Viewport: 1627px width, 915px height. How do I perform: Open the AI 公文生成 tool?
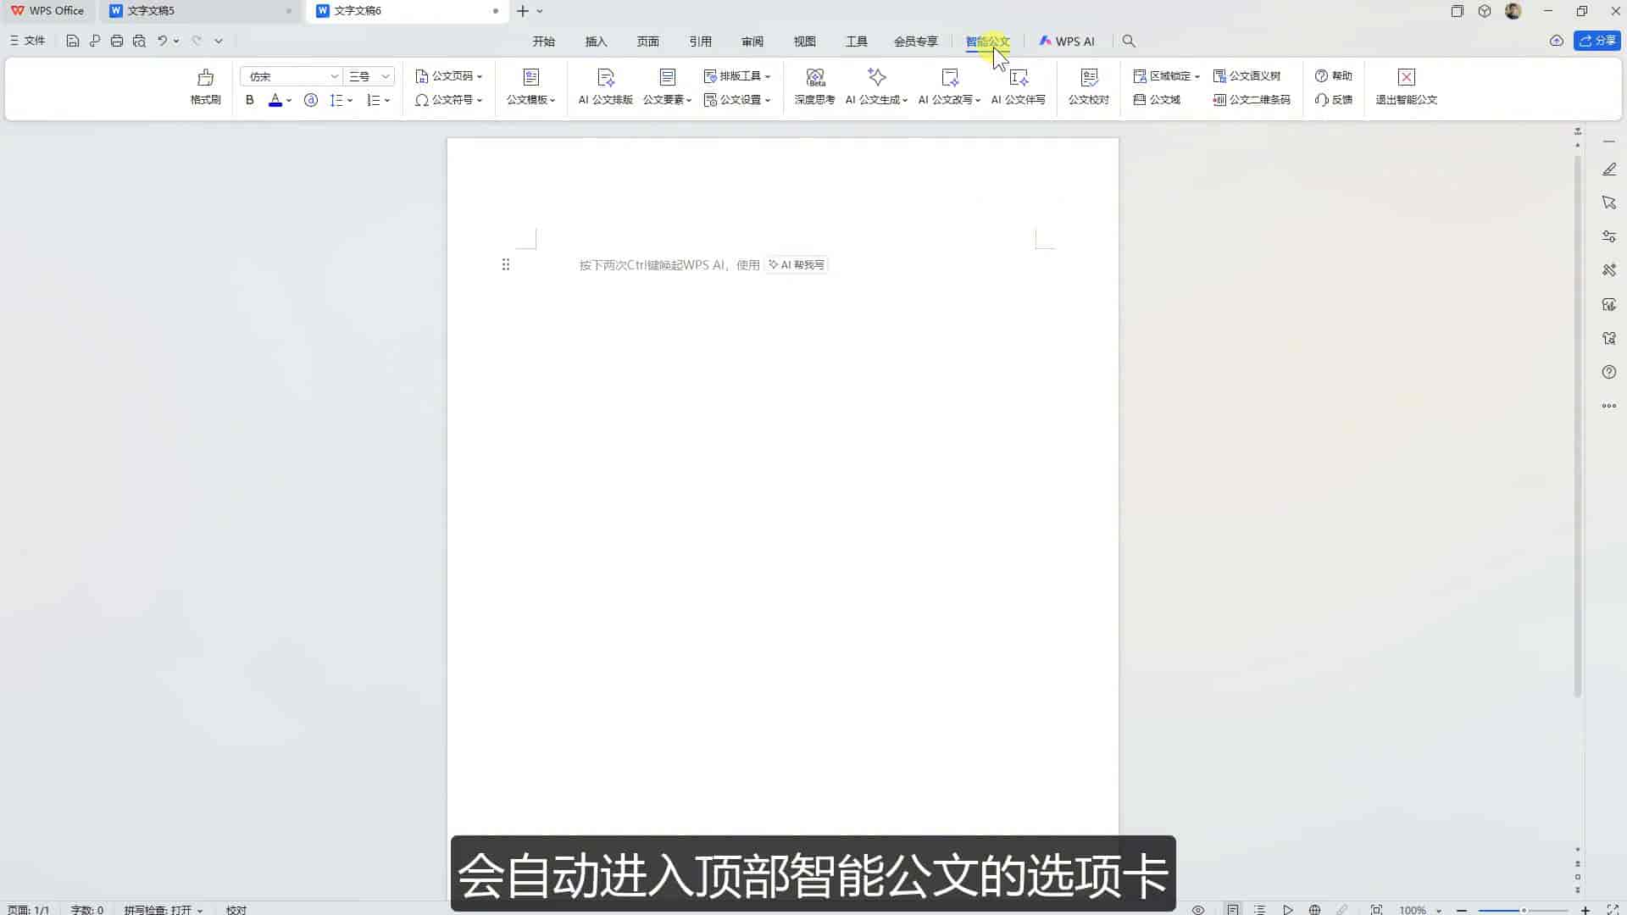[x=876, y=87]
